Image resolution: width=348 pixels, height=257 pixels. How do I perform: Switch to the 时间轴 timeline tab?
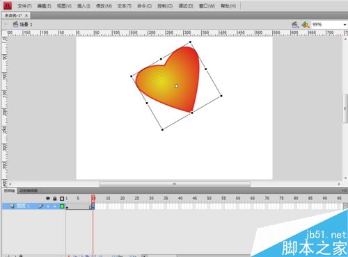tap(9, 191)
